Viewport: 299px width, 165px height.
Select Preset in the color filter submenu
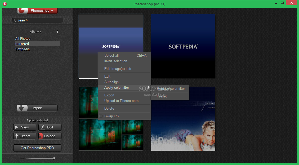click(170, 96)
